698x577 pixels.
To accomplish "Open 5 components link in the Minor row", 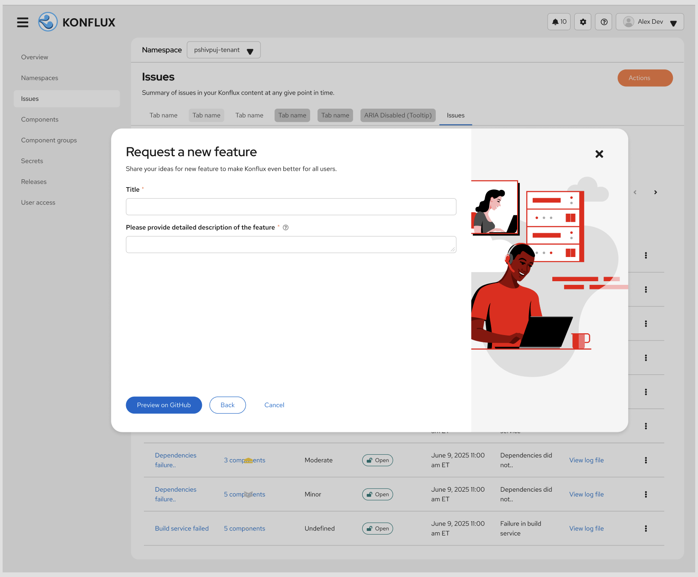I will point(244,494).
